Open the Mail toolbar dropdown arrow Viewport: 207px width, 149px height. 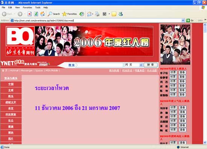[93, 14]
